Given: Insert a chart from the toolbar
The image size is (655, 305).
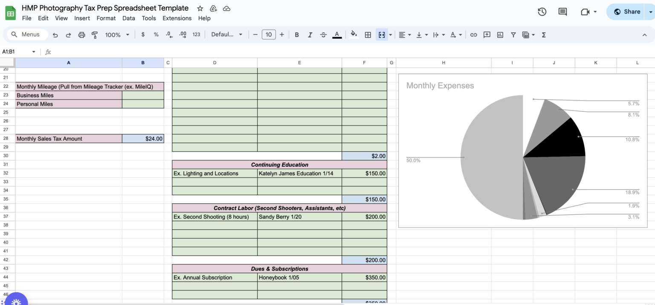Looking at the screenshot, I should tap(500, 34).
